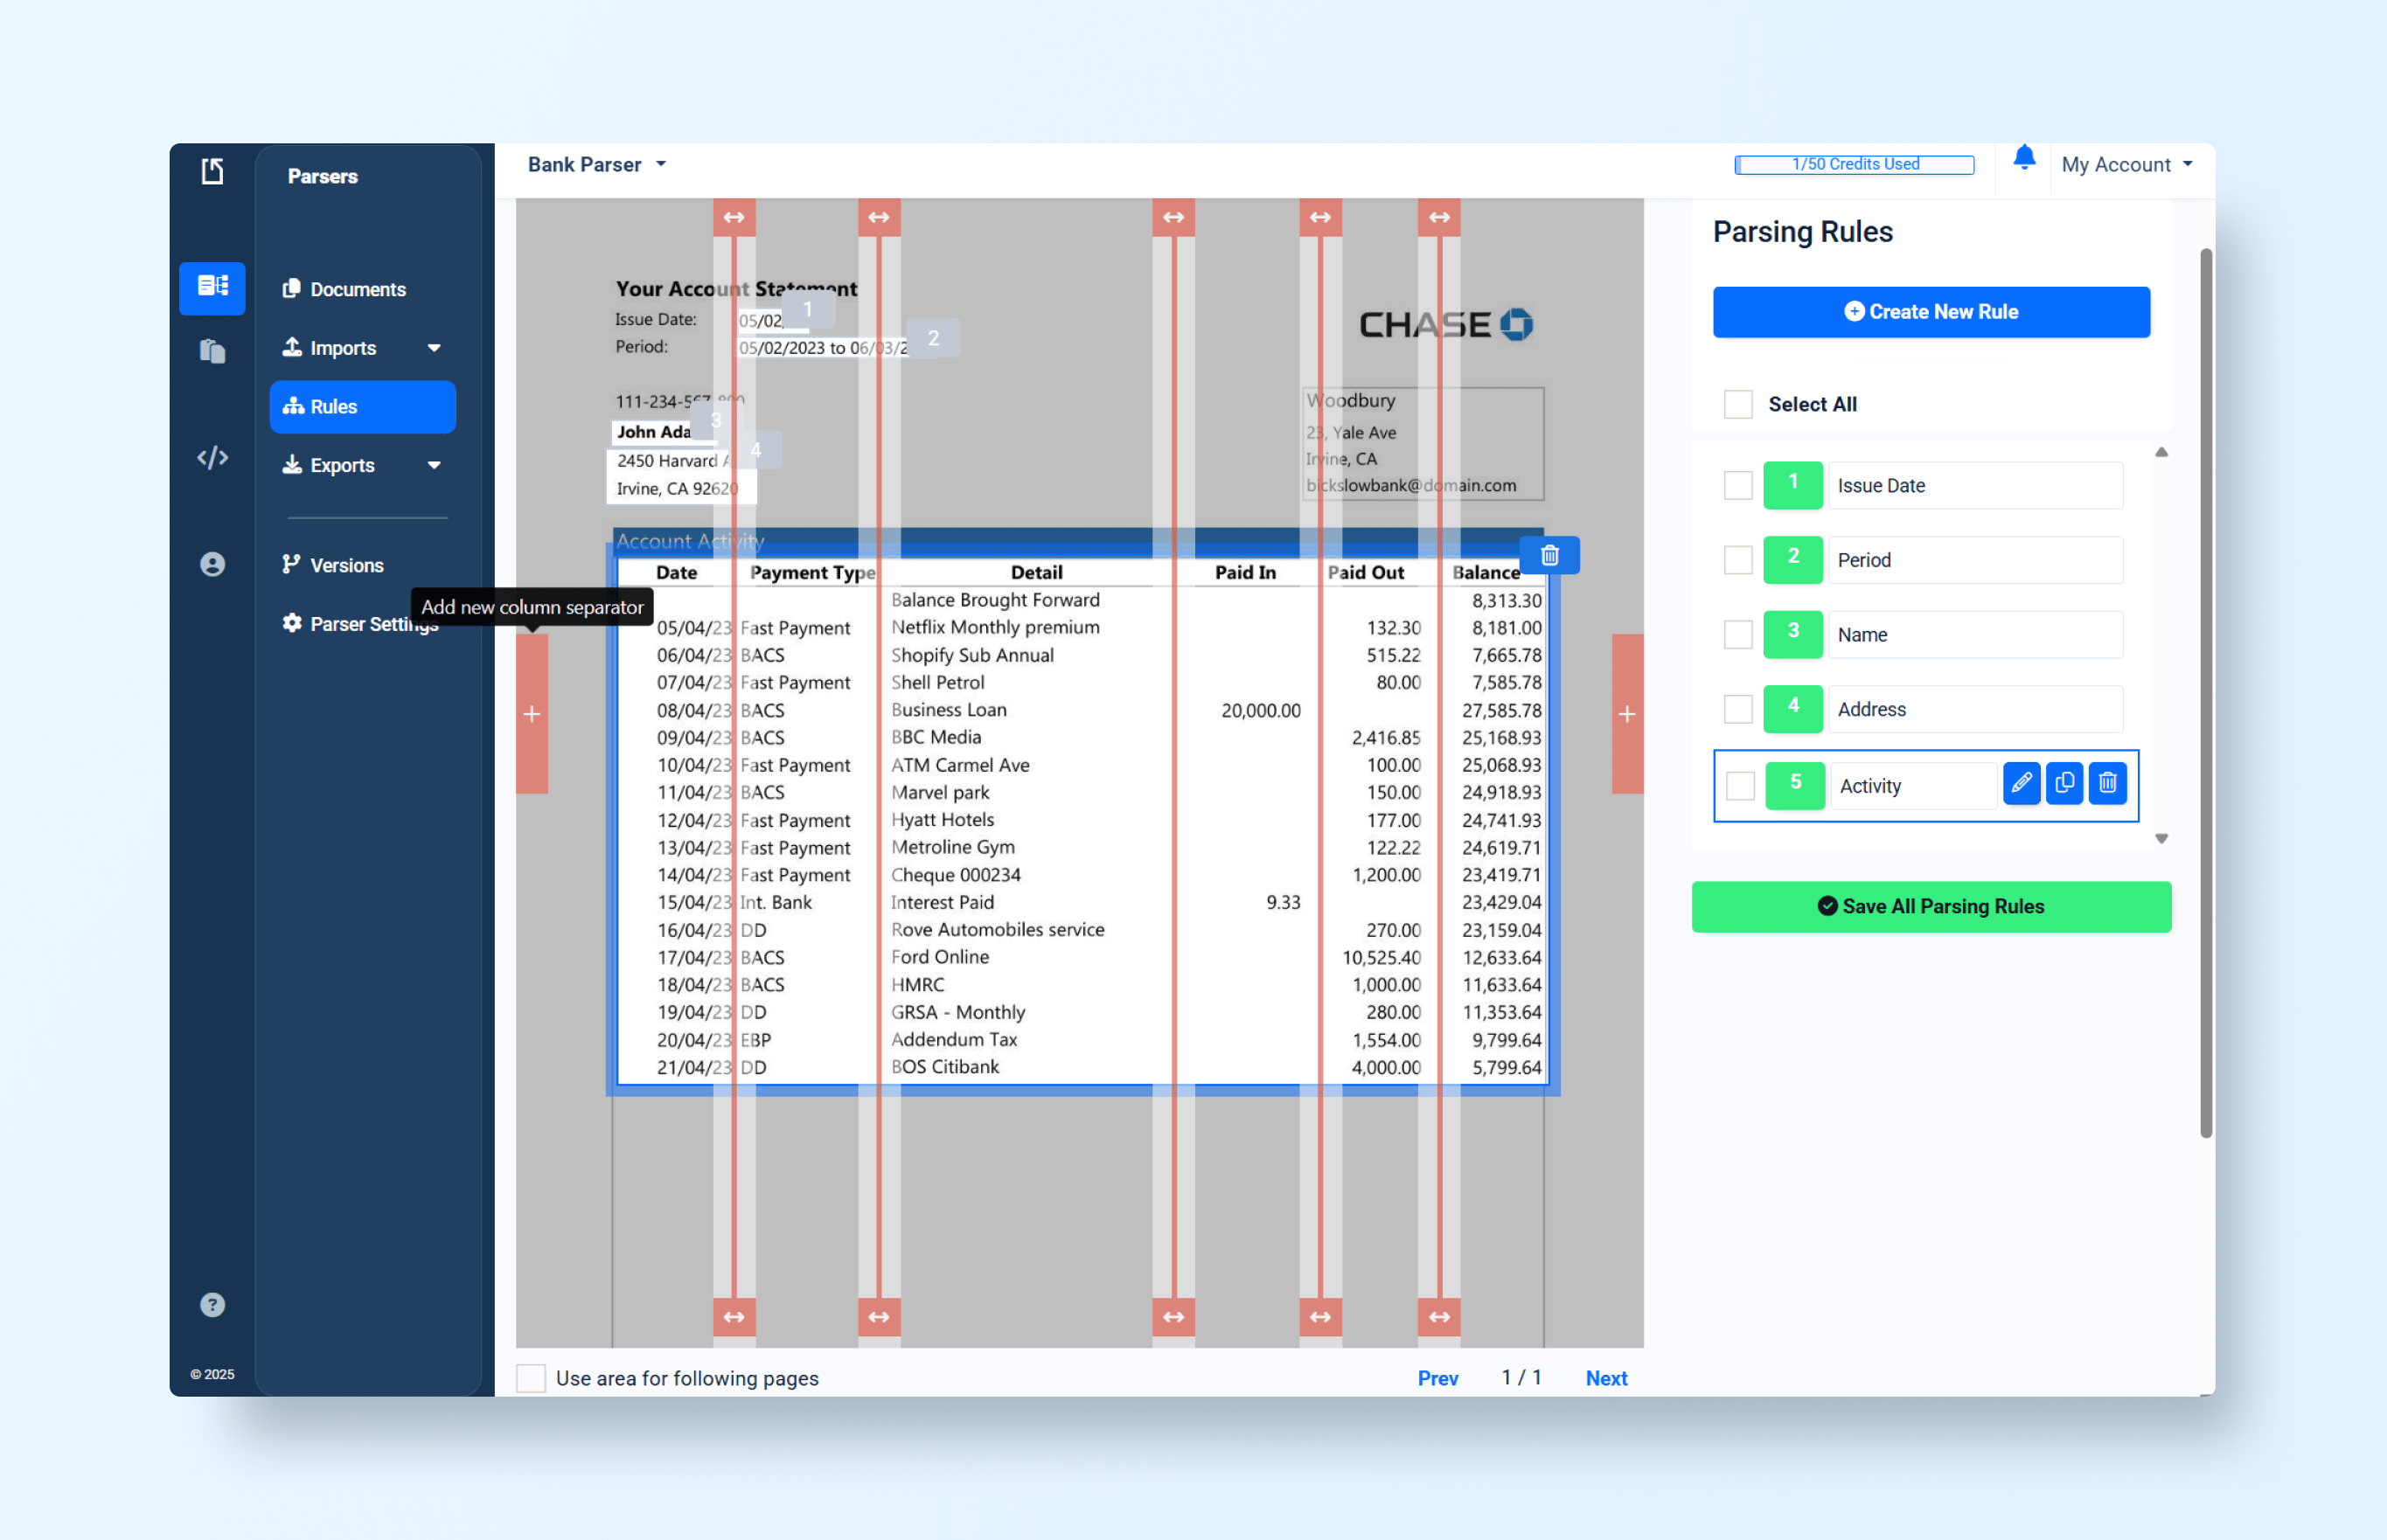Viewport: 2387px width, 1540px height.
Task: Tick the checkbox for Issue Date rule
Action: [x=1737, y=486]
